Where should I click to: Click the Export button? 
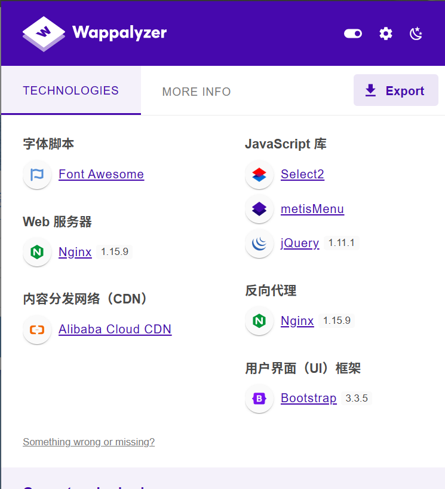pyautogui.click(x=396, y=90)
